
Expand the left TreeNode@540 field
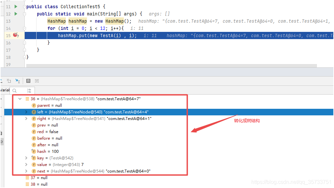pyautogui.click(x=26, y=112)
